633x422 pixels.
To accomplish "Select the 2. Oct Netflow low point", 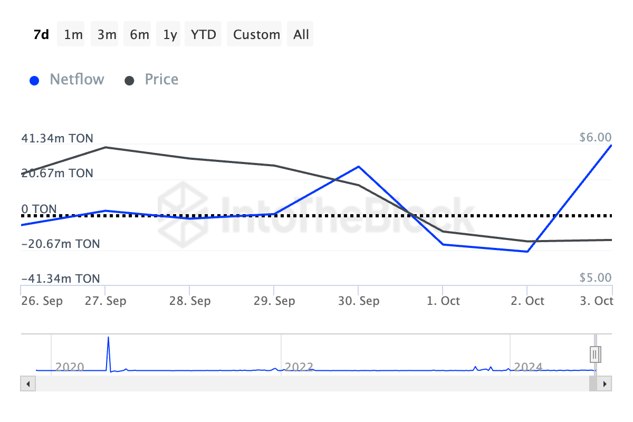I will click(x=527, y=252).
